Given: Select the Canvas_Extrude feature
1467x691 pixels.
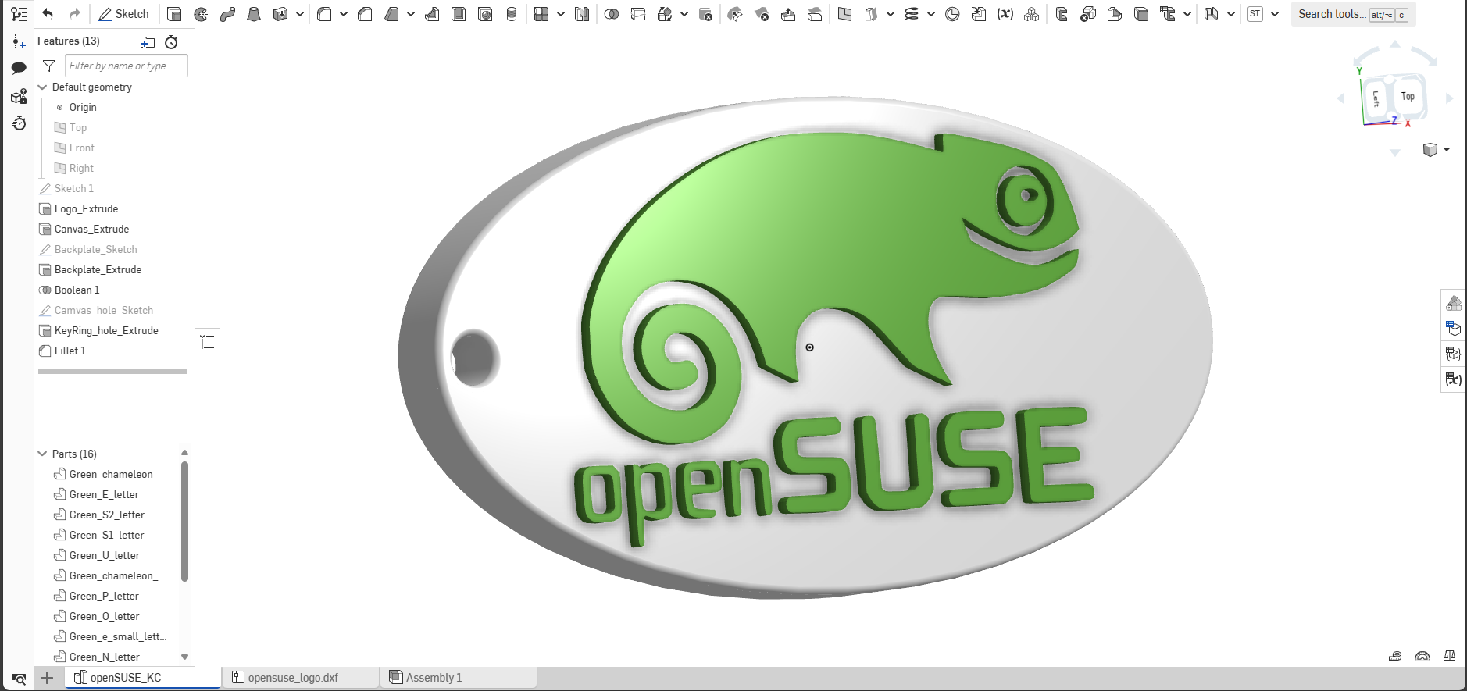Looking at the screenshot, I should click(x=91, y=229).
